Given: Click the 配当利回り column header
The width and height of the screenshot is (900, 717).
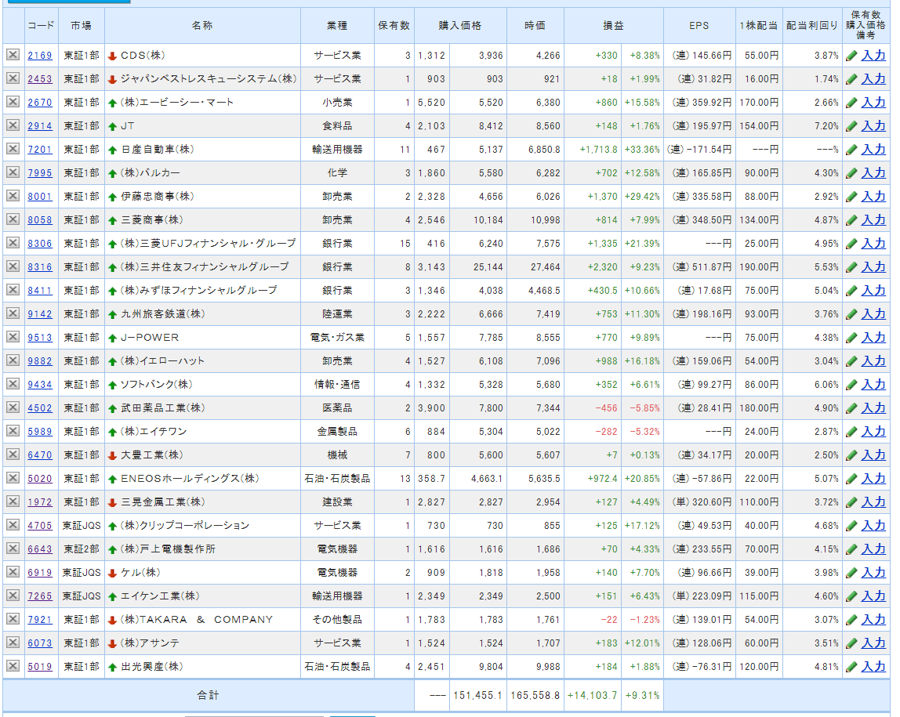Looking at the screenshot, I should [811, 26].
